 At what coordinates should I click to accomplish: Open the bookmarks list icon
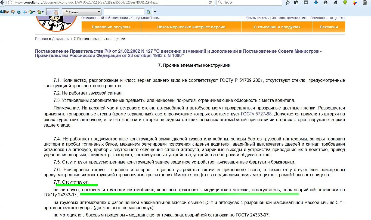(296, 2)
